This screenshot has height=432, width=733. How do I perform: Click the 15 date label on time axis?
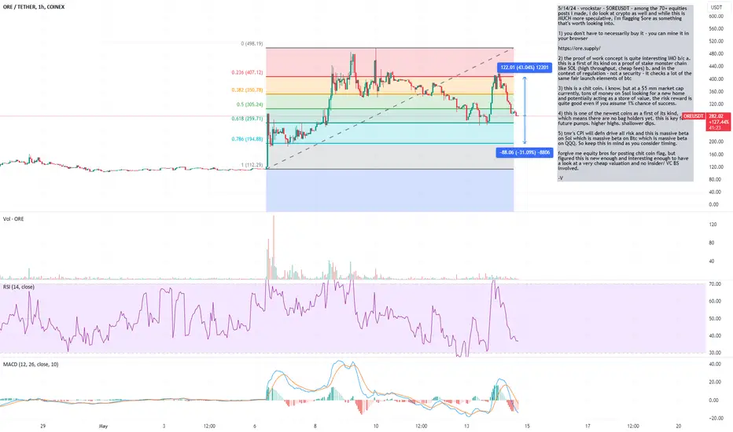click(x=527, y=426)
